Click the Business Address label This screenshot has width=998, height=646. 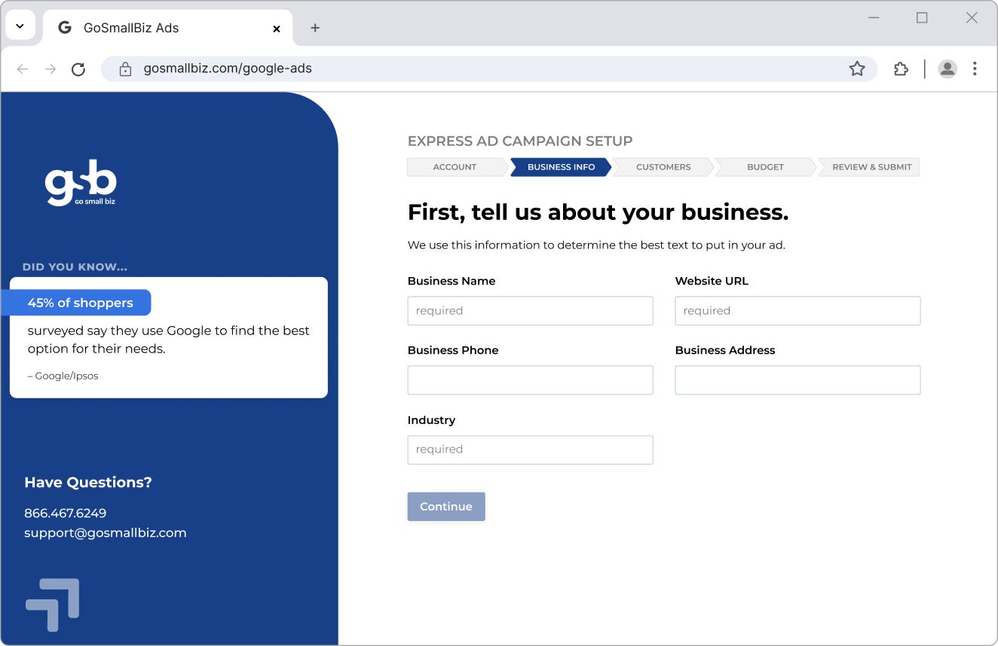pos(725,350)
